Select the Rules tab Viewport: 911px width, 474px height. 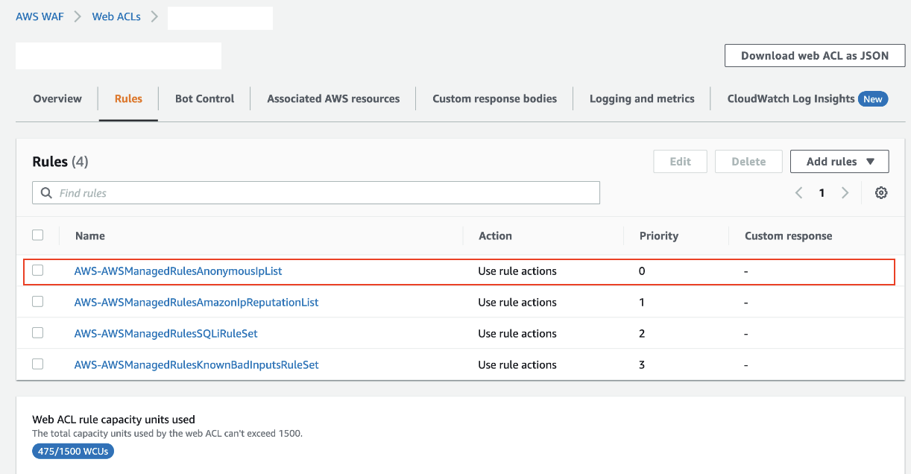point(128,98)
